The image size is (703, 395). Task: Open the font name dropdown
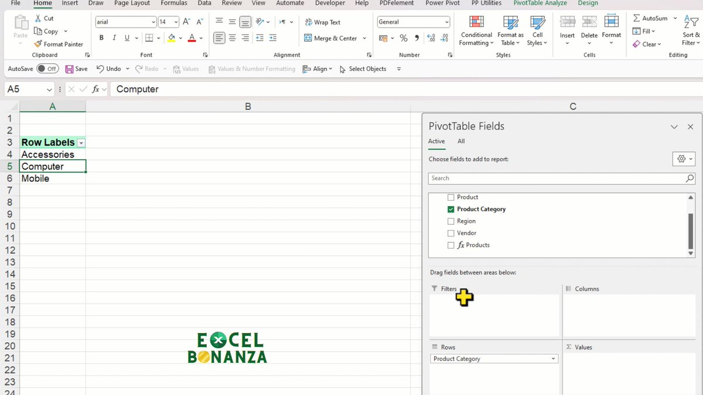tap(153, 22)
